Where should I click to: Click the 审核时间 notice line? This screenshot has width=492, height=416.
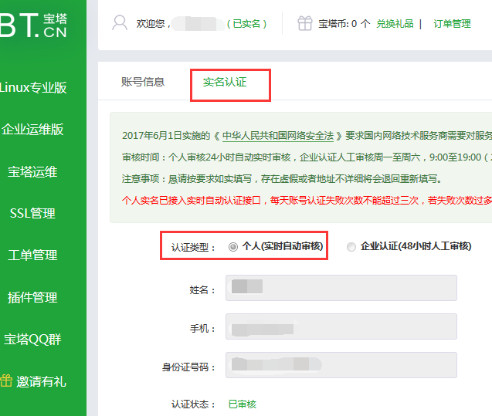click(x=307, y=157)
